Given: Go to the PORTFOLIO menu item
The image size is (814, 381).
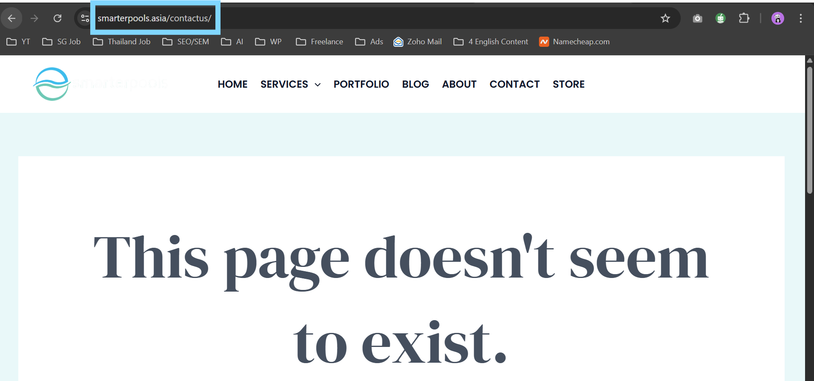Looking at the screenshot, I should tap(361, 84).
